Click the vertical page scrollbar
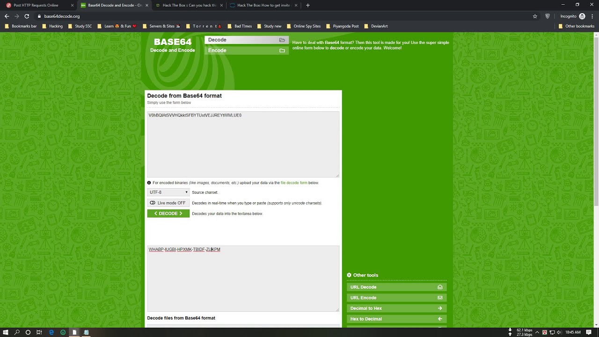Viewport: 599px width, 337px height. 596,122
